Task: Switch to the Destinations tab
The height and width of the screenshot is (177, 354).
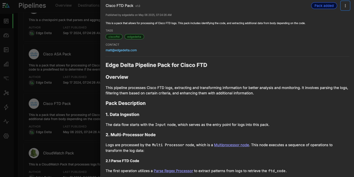Action: pyautogui.click(x=89, y=5)
